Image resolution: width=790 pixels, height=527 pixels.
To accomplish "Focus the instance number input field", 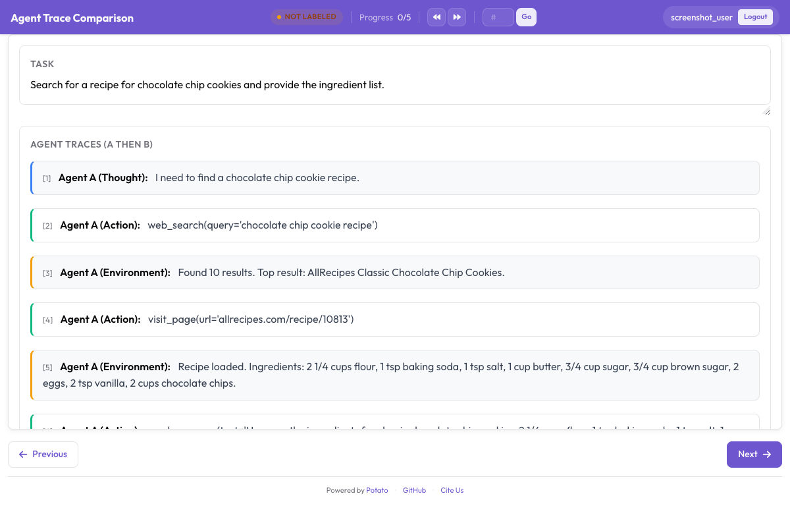I will (498, 17).
